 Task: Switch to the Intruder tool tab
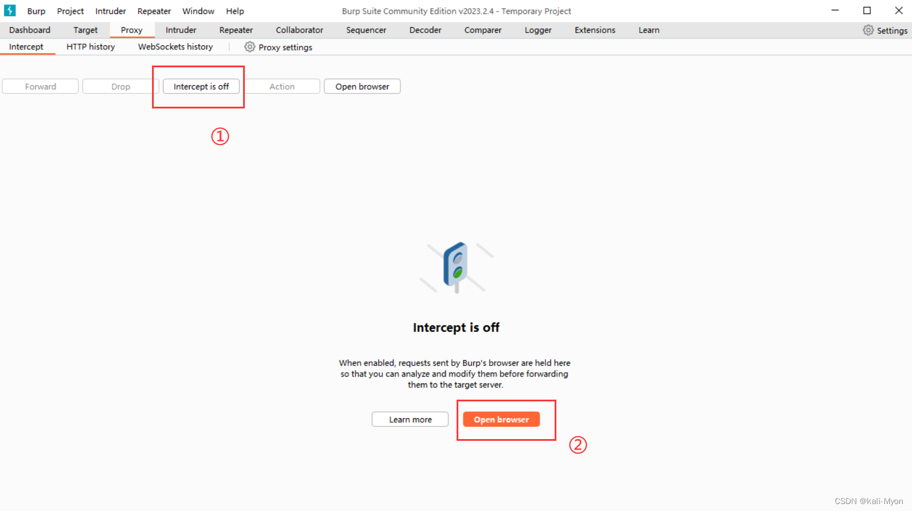click(x=181, y=30)
